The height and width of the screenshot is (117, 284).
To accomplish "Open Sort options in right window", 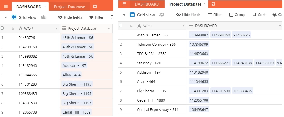I will click(259, 15).
